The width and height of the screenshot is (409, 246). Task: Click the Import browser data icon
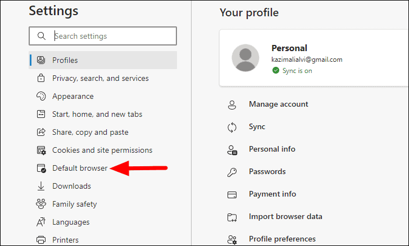point(232,217)
